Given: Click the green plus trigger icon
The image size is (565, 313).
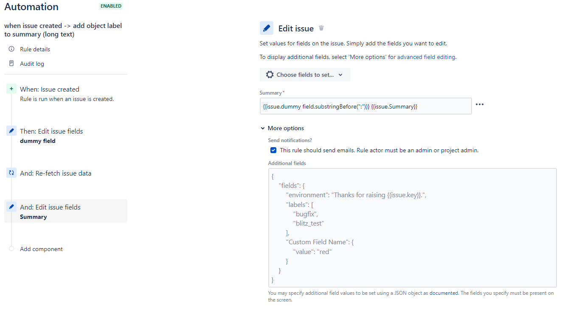Looking at the screenshot, I should (11, 89).
